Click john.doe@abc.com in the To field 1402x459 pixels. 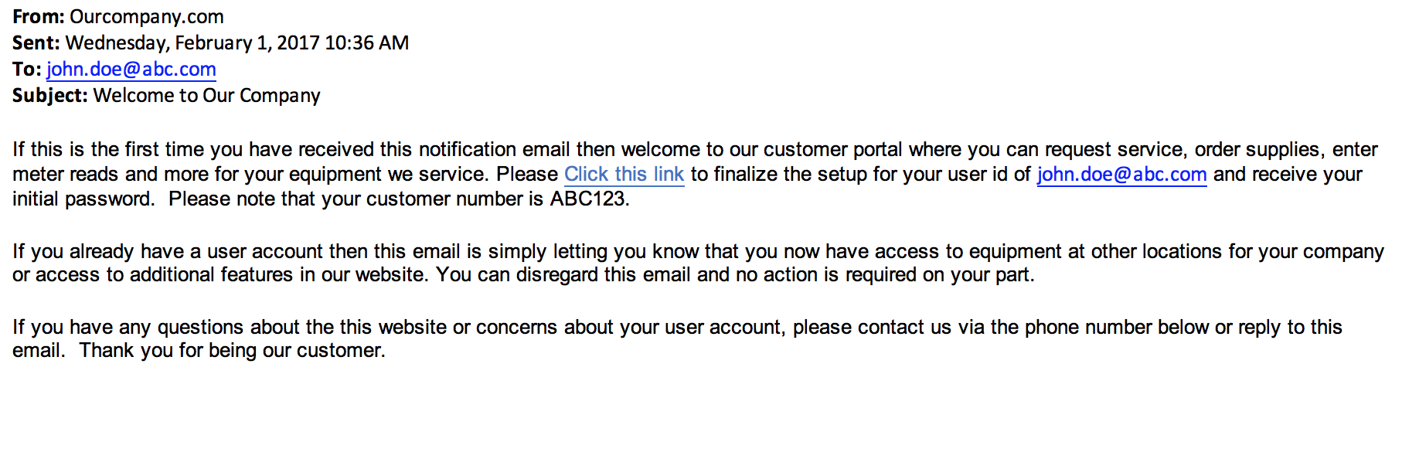131,69
